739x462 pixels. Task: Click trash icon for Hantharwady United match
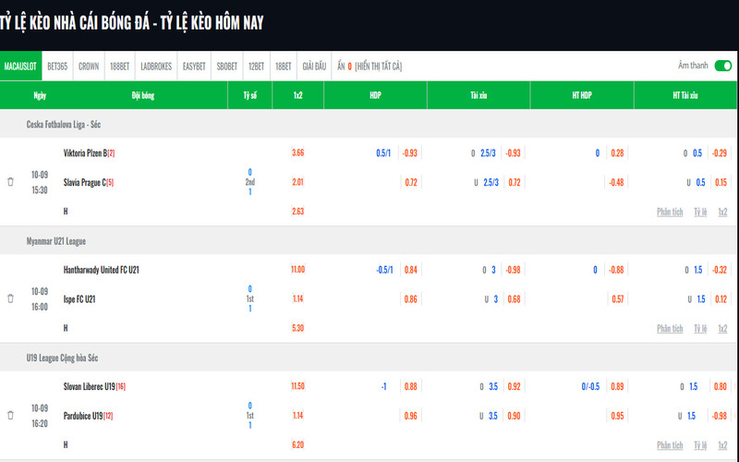pyautogui.click(x=10, y=298)
